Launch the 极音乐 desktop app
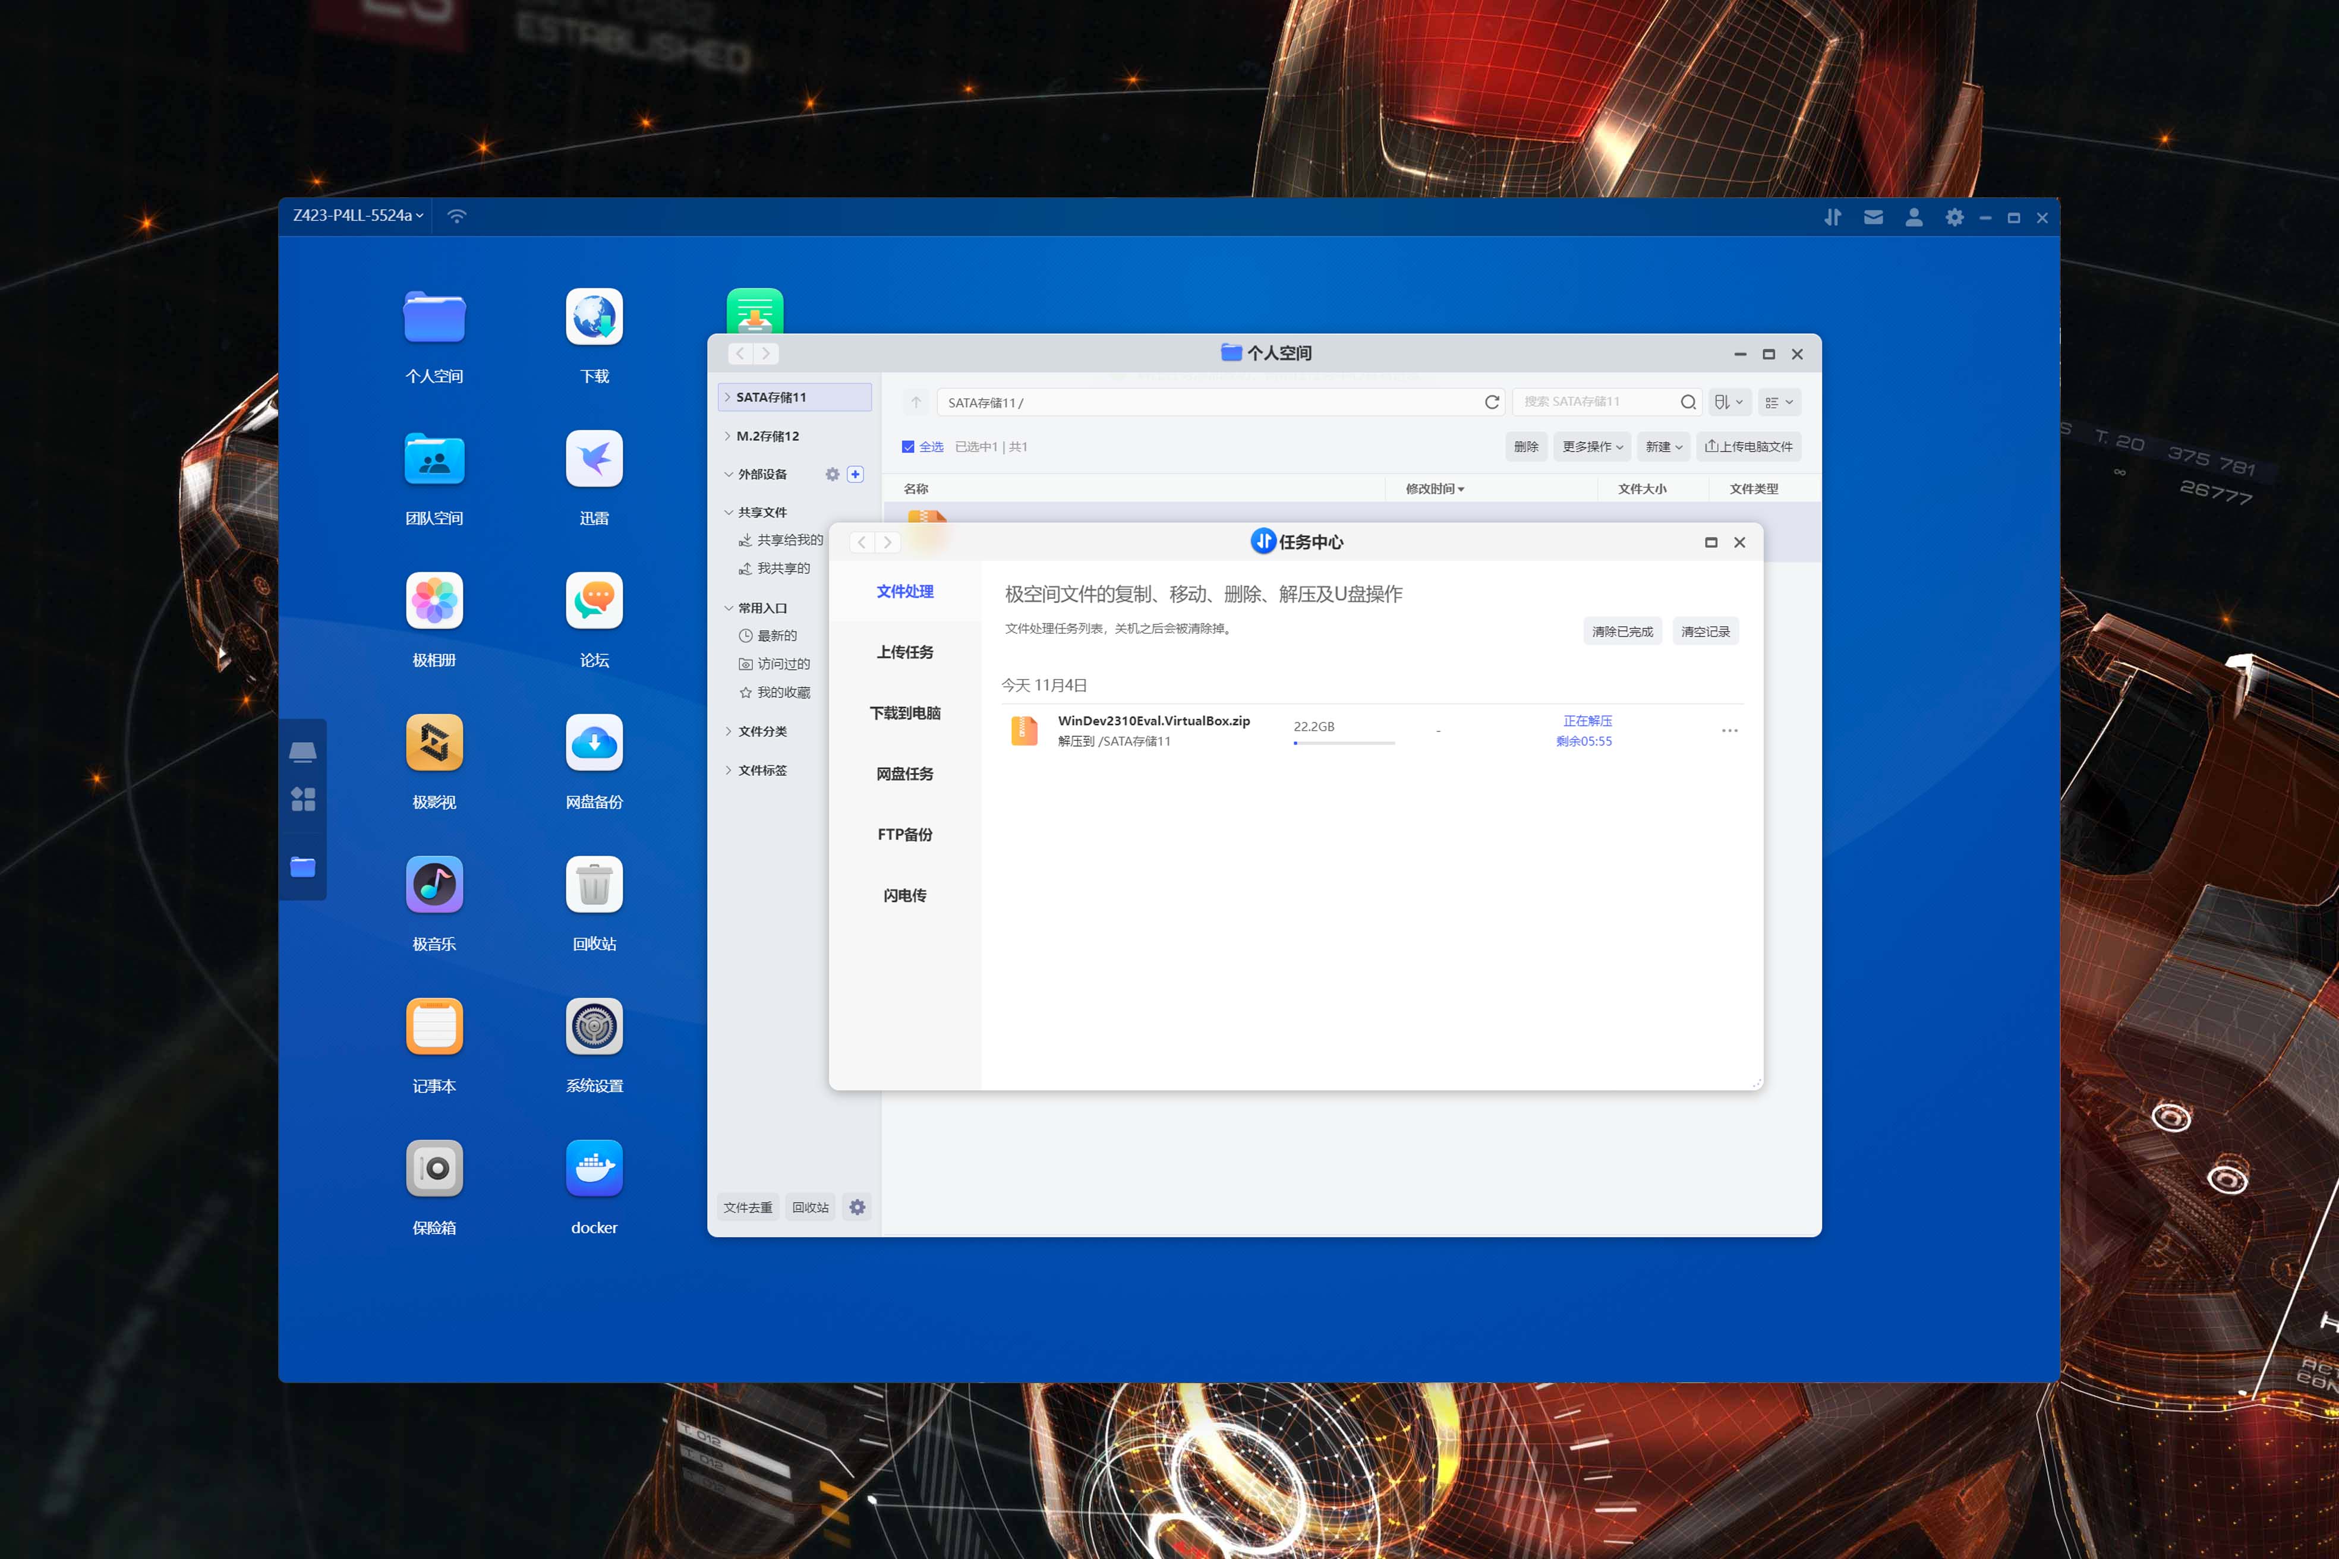The height and width of the screenshot is (1559, 2339). pyautogui.click(x=434, y=885)
